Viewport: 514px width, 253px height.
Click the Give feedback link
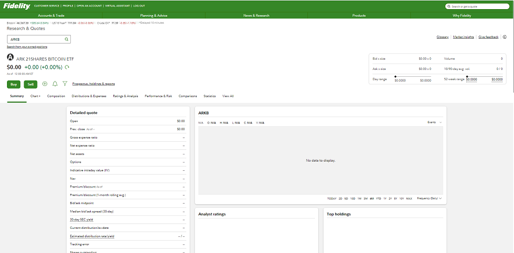coord(488,37)
